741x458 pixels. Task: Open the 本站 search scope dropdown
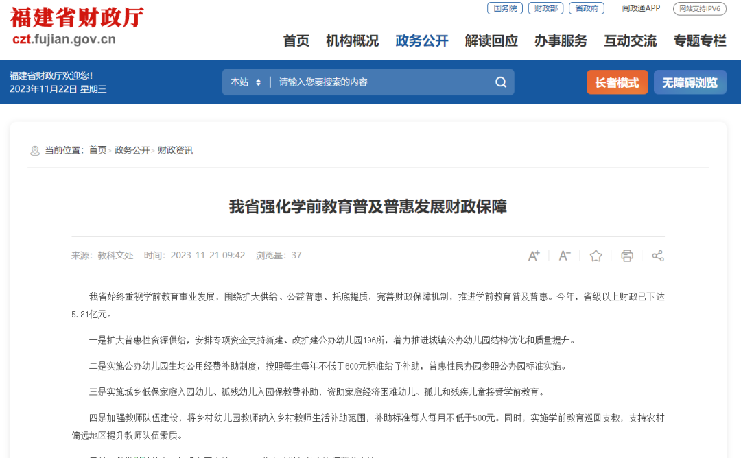tap(245, 82)
